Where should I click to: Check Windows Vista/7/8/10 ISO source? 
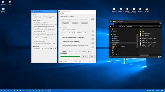tap(61, 35)
